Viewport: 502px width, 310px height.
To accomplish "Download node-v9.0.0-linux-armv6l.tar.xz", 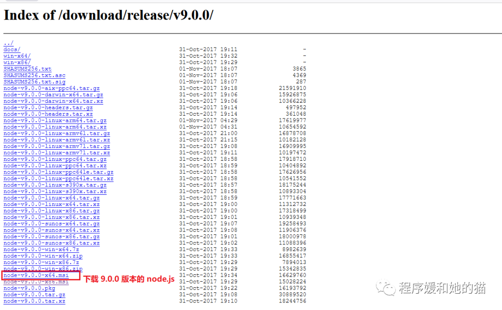I will click(57, 139).
